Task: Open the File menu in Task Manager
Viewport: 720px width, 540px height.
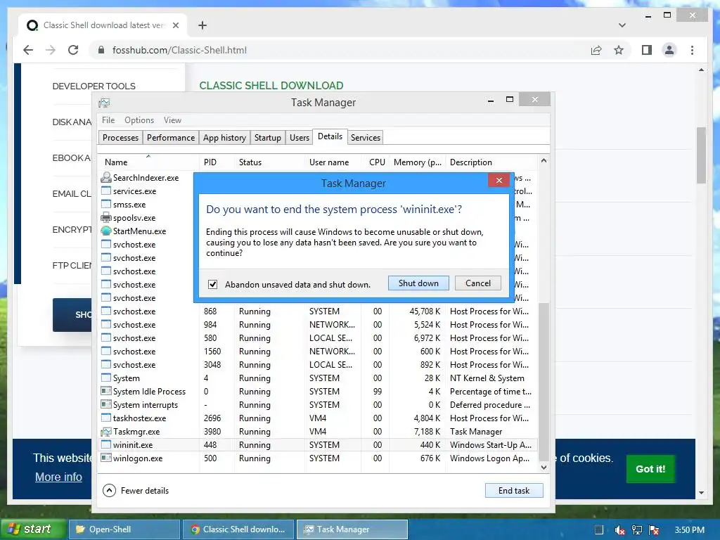Action: coord(108,120)
